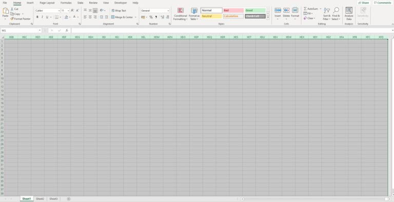Apply the Neutral cell style
Viewport: 394px width, 202px height.
(x=211, y=16)
